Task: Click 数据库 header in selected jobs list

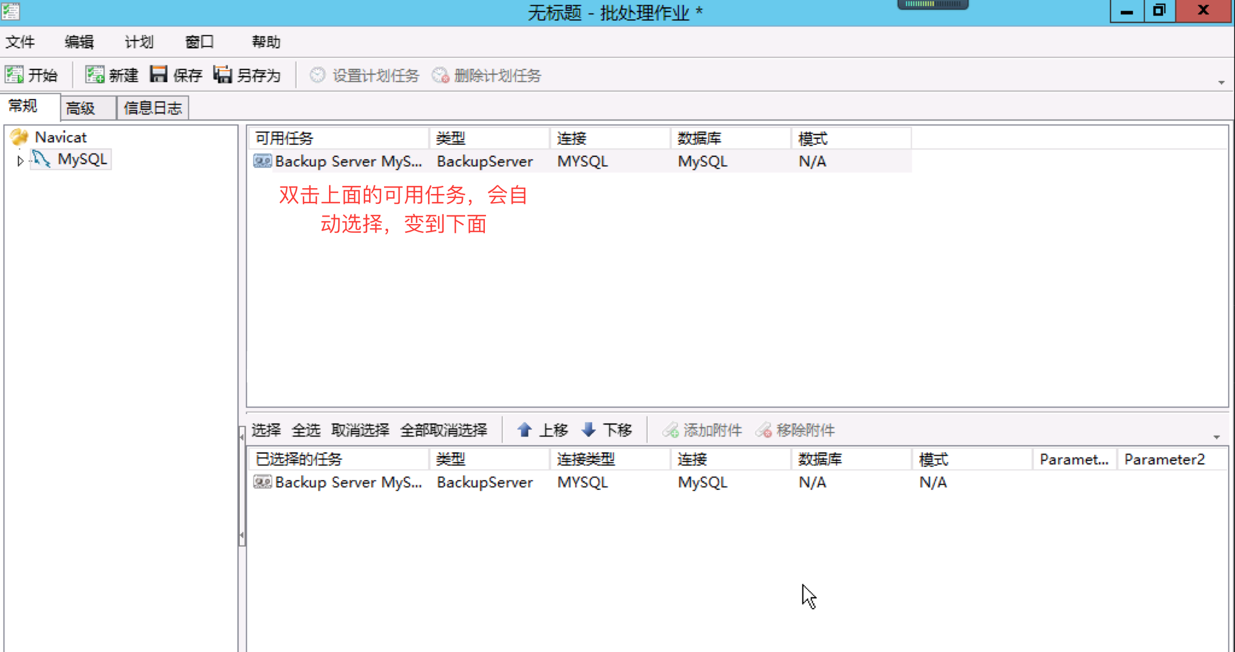Action: click(852, 459)
